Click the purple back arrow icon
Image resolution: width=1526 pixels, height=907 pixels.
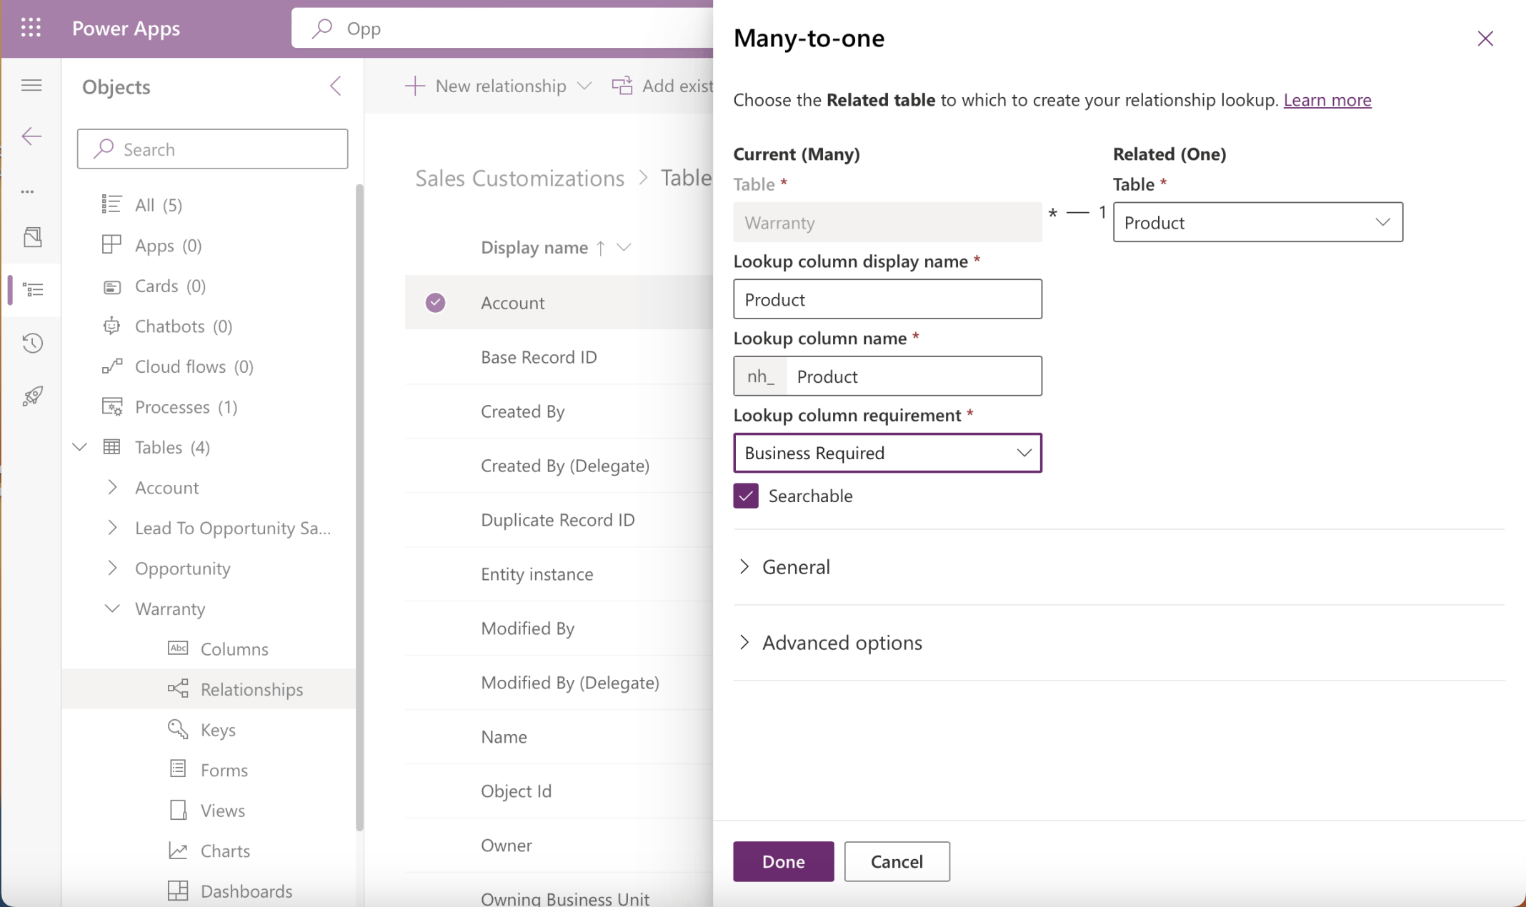(x=31, y=136)
